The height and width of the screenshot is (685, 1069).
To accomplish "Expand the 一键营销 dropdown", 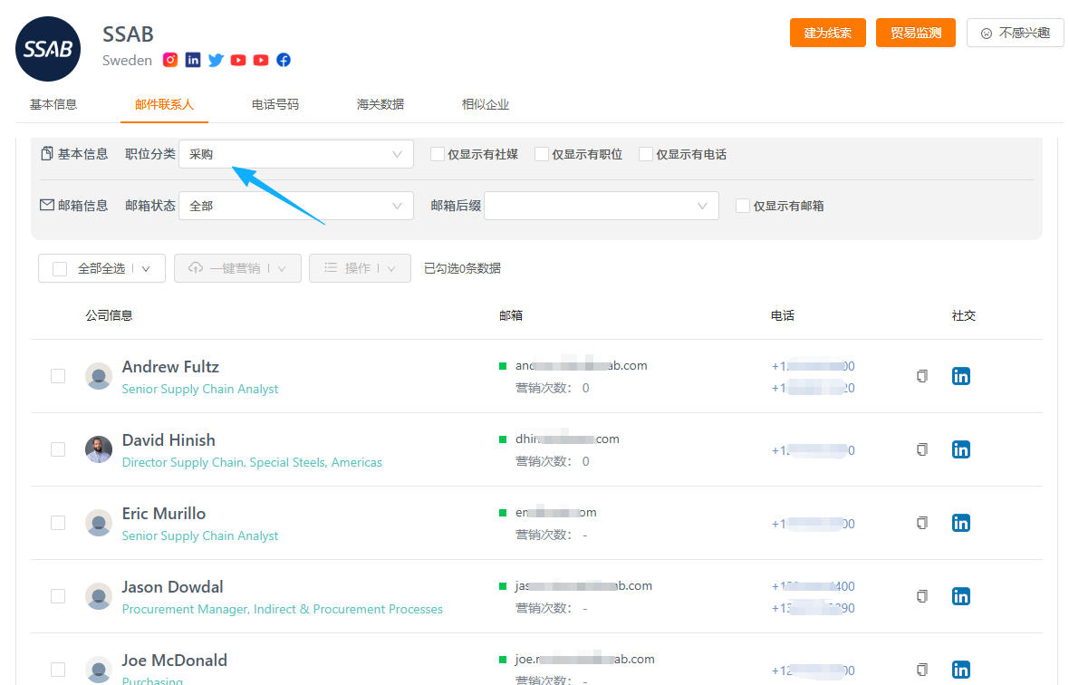I will 282,268.
